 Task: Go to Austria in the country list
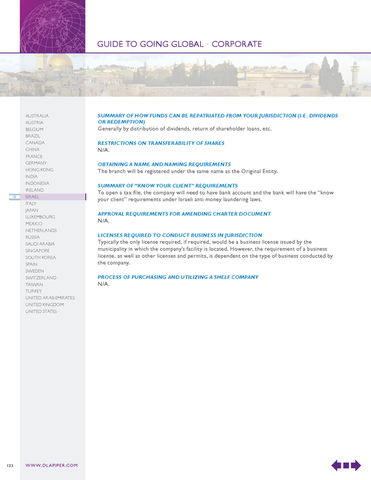point(34,122)
